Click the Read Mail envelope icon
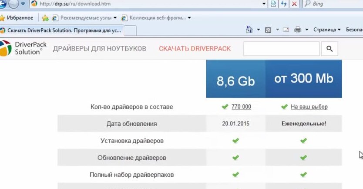 pos(286,30)
